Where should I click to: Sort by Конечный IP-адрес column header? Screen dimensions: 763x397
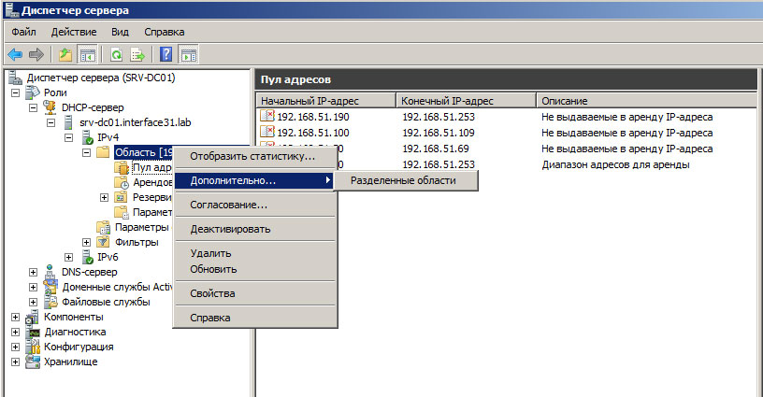(467, 101)
